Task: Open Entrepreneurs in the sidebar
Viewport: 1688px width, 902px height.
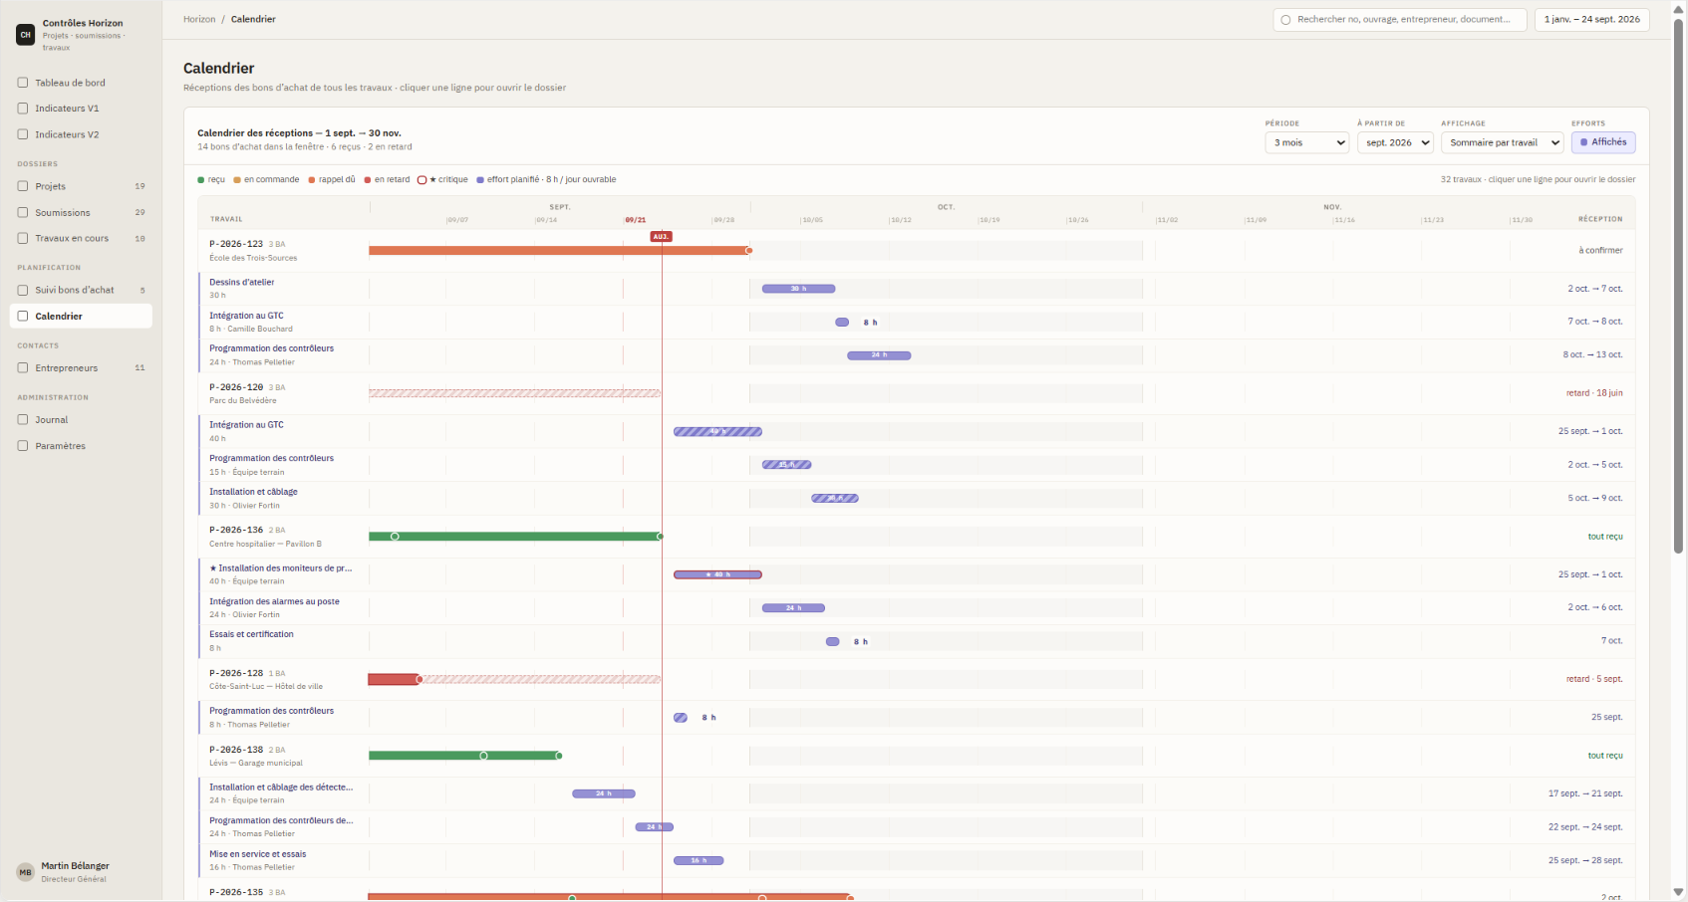Action: [81, 367]
